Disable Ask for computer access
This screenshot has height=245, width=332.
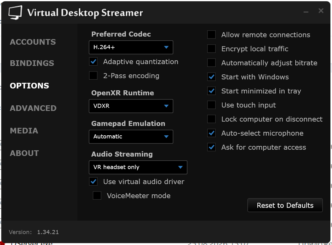coord(212,147)
